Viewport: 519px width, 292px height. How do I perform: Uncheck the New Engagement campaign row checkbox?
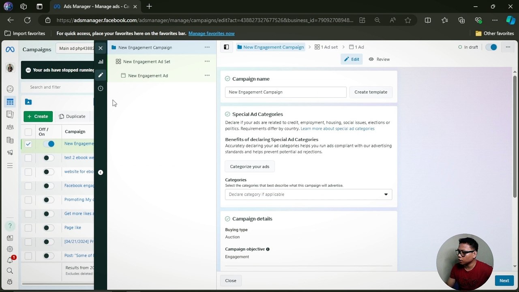pos(28,144)
